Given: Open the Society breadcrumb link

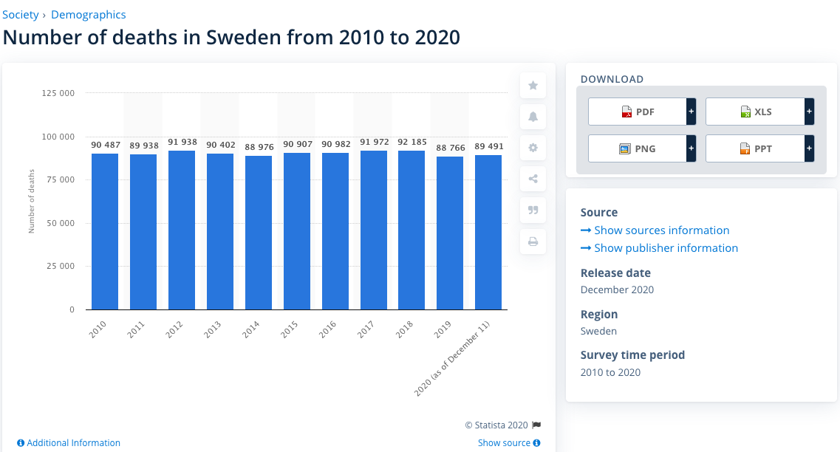Looking at the screenshot, I should (20, 15).
